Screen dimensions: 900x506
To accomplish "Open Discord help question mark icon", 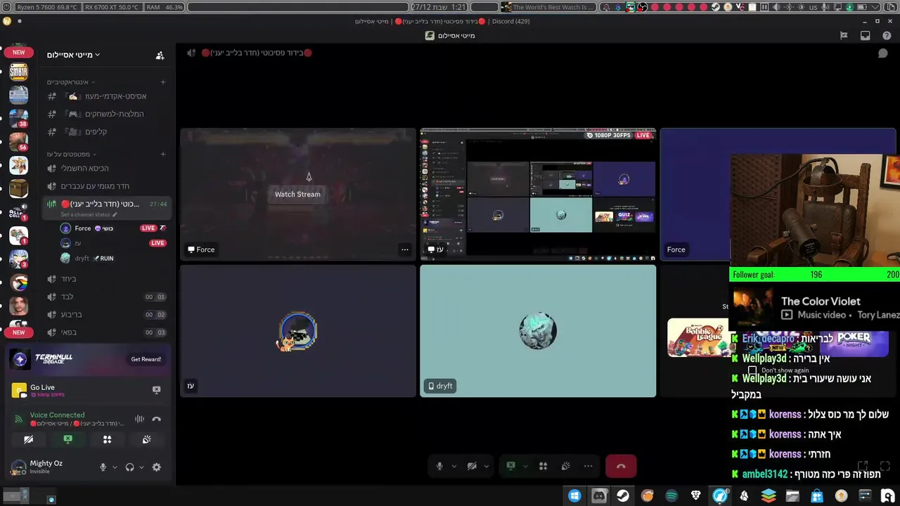I will pyautogui.click(x=887, y=36).
